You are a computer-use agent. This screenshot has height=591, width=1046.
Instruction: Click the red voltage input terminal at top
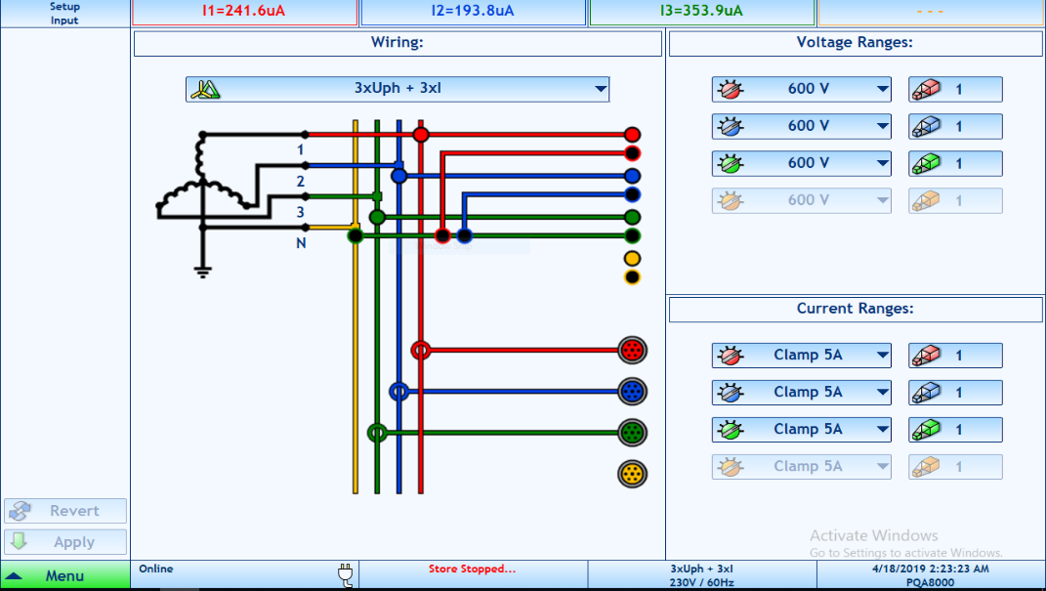click(632, 135)
